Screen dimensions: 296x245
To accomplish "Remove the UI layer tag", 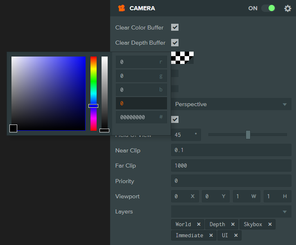I will (x=236, y=235).
